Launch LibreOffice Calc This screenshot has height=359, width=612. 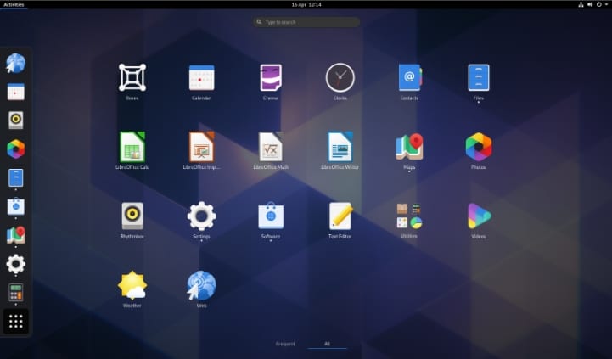(132, 147)
